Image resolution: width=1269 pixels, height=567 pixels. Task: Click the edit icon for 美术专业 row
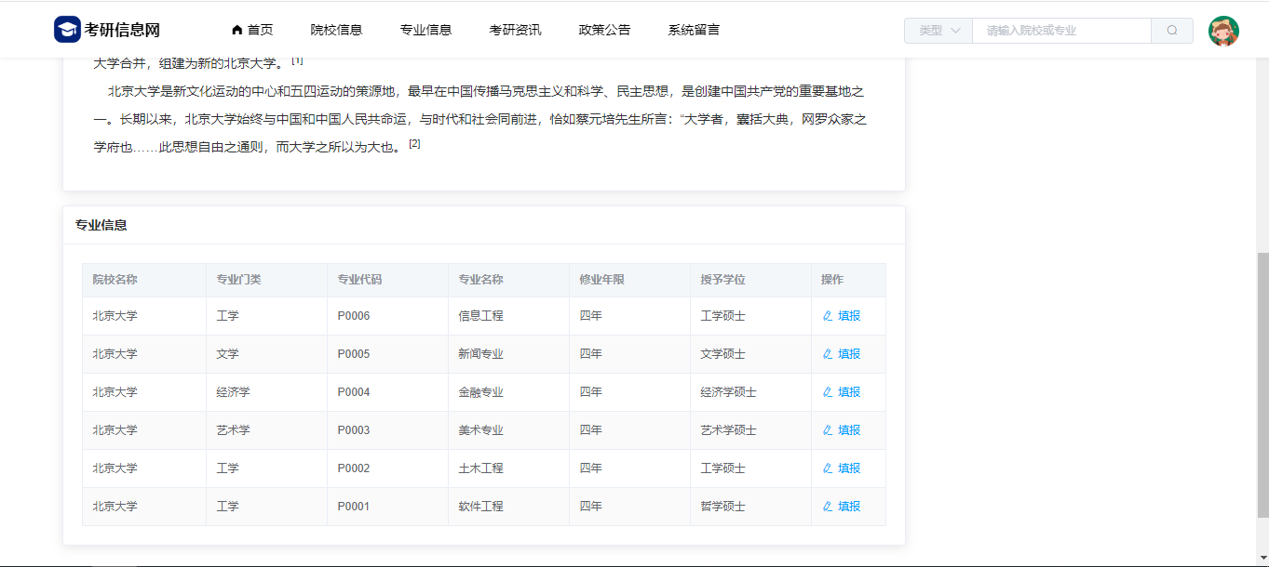[x=828, y=430]
